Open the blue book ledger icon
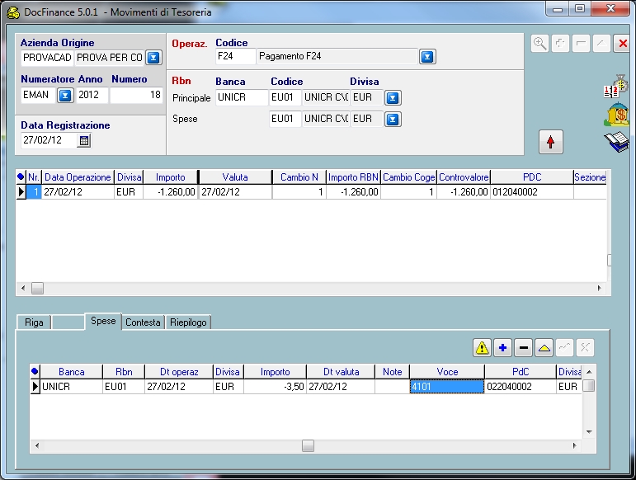Screen dimensions: 636x480 click(x=616, y=142)
